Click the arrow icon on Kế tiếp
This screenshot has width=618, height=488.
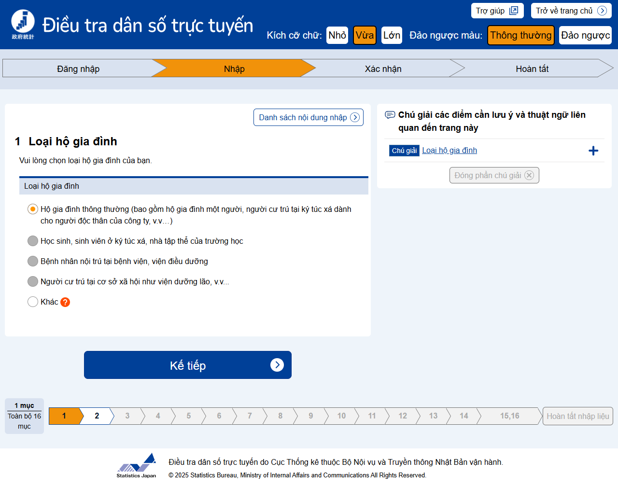click(x=277, y=365)
